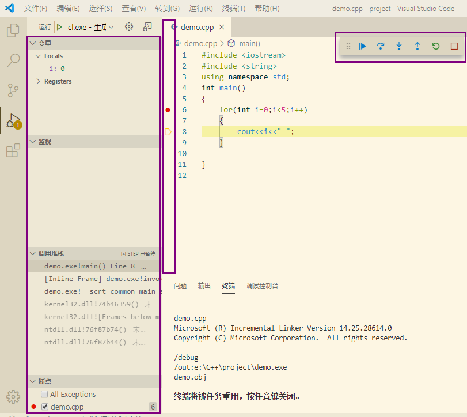Image resolution: width=467 pixels, height=417 pixels.
Task: Select kernel32.dll!74b46359() stack frame
Action: point(94,304)
